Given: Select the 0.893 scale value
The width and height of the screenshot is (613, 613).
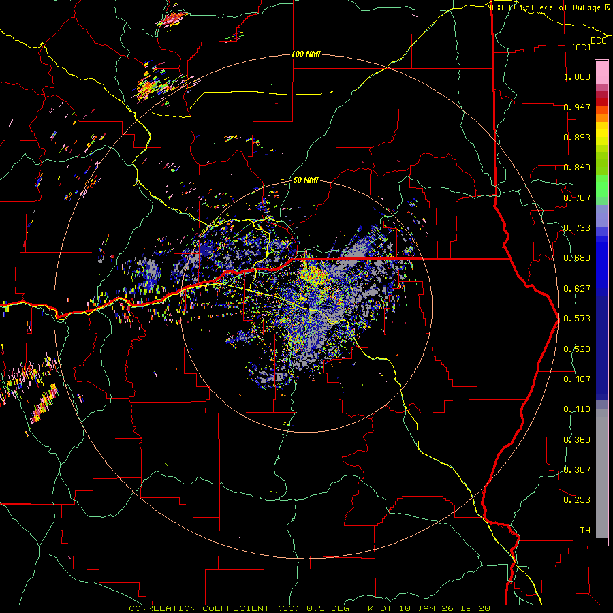Looking at the screenshot, I should click(577, 137).
